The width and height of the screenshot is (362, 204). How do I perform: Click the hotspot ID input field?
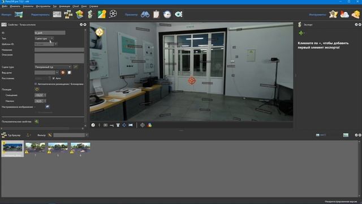50,33
